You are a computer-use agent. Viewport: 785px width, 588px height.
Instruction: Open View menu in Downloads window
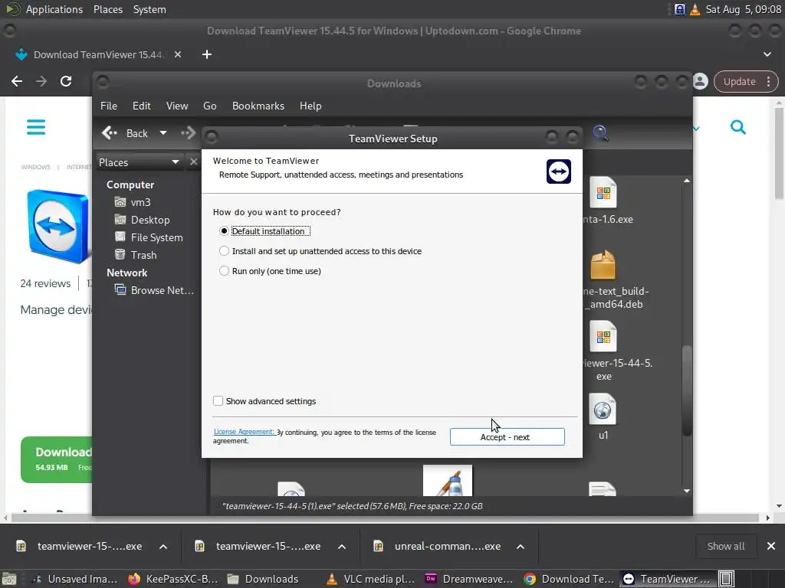click(x=177, y=106)
